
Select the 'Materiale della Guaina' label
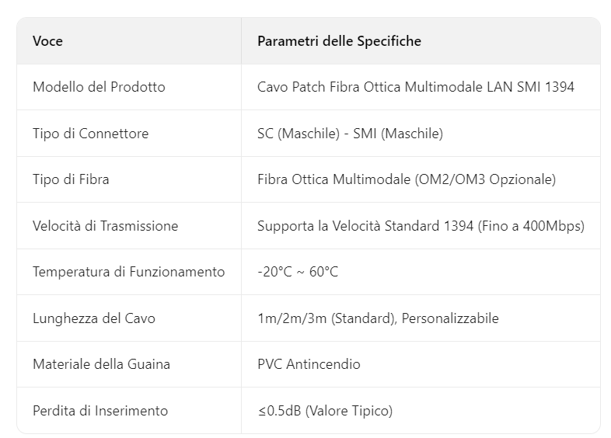101,364
